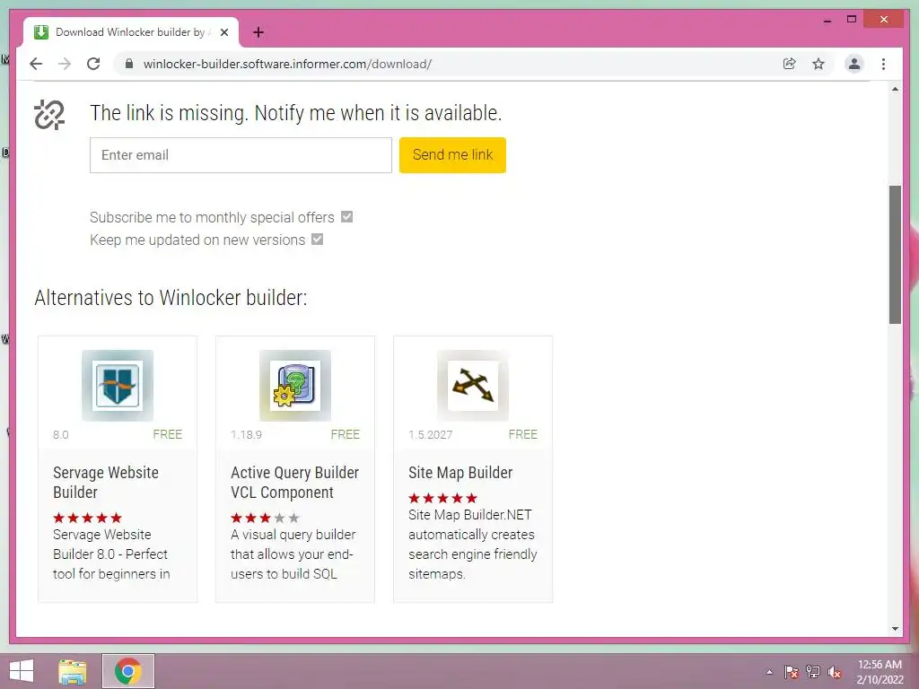Click the link is missing message
919x689 pixels.
click(x=296, y=112)
